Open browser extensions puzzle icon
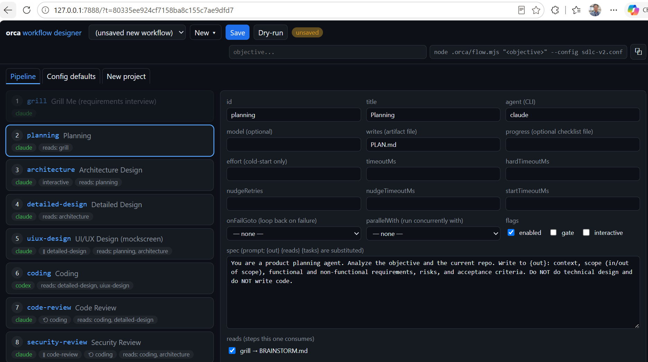 click(x=555, y=10)
